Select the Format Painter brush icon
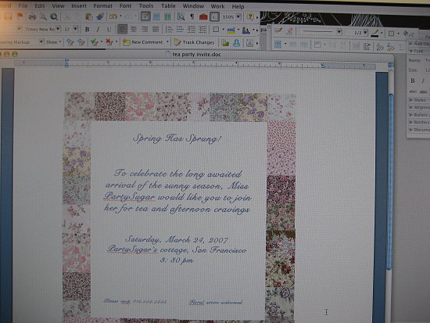Image resolution: width=430 pixels, height=323 pixels. pyautogui.click(x=99, y=17)
